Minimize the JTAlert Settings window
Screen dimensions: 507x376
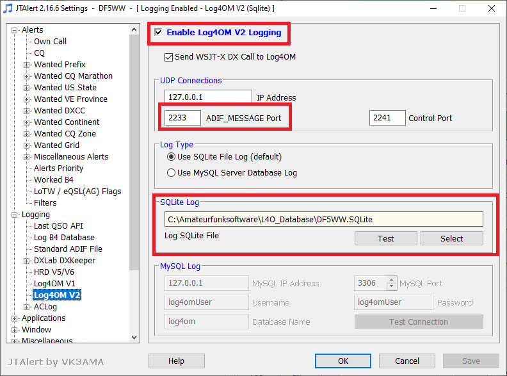point(433,8)
